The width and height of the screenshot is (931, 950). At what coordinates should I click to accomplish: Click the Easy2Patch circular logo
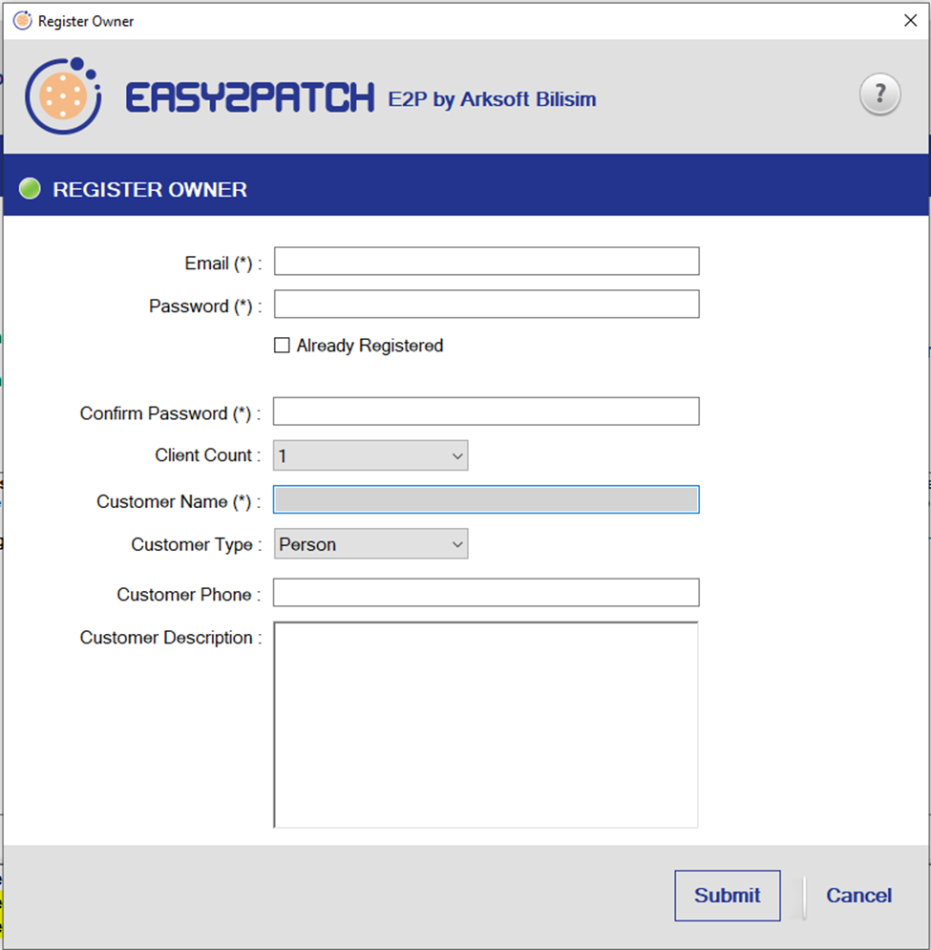(x=63, y=95)
